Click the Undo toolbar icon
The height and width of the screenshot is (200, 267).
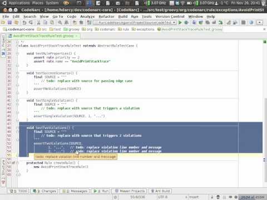24,23
